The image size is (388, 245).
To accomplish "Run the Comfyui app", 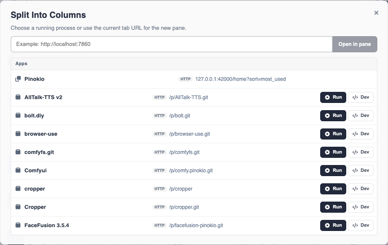I will click(x=333, y=171).
